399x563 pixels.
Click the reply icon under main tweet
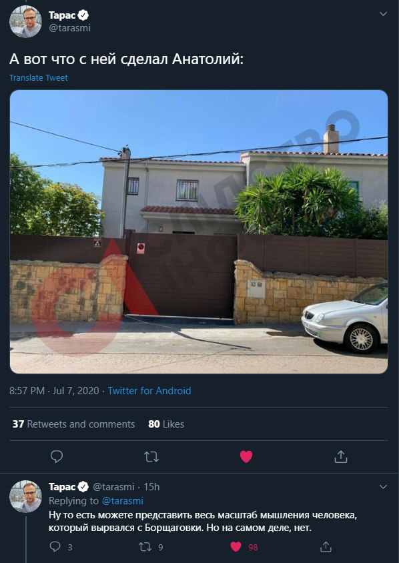click(x=57, y=457)
